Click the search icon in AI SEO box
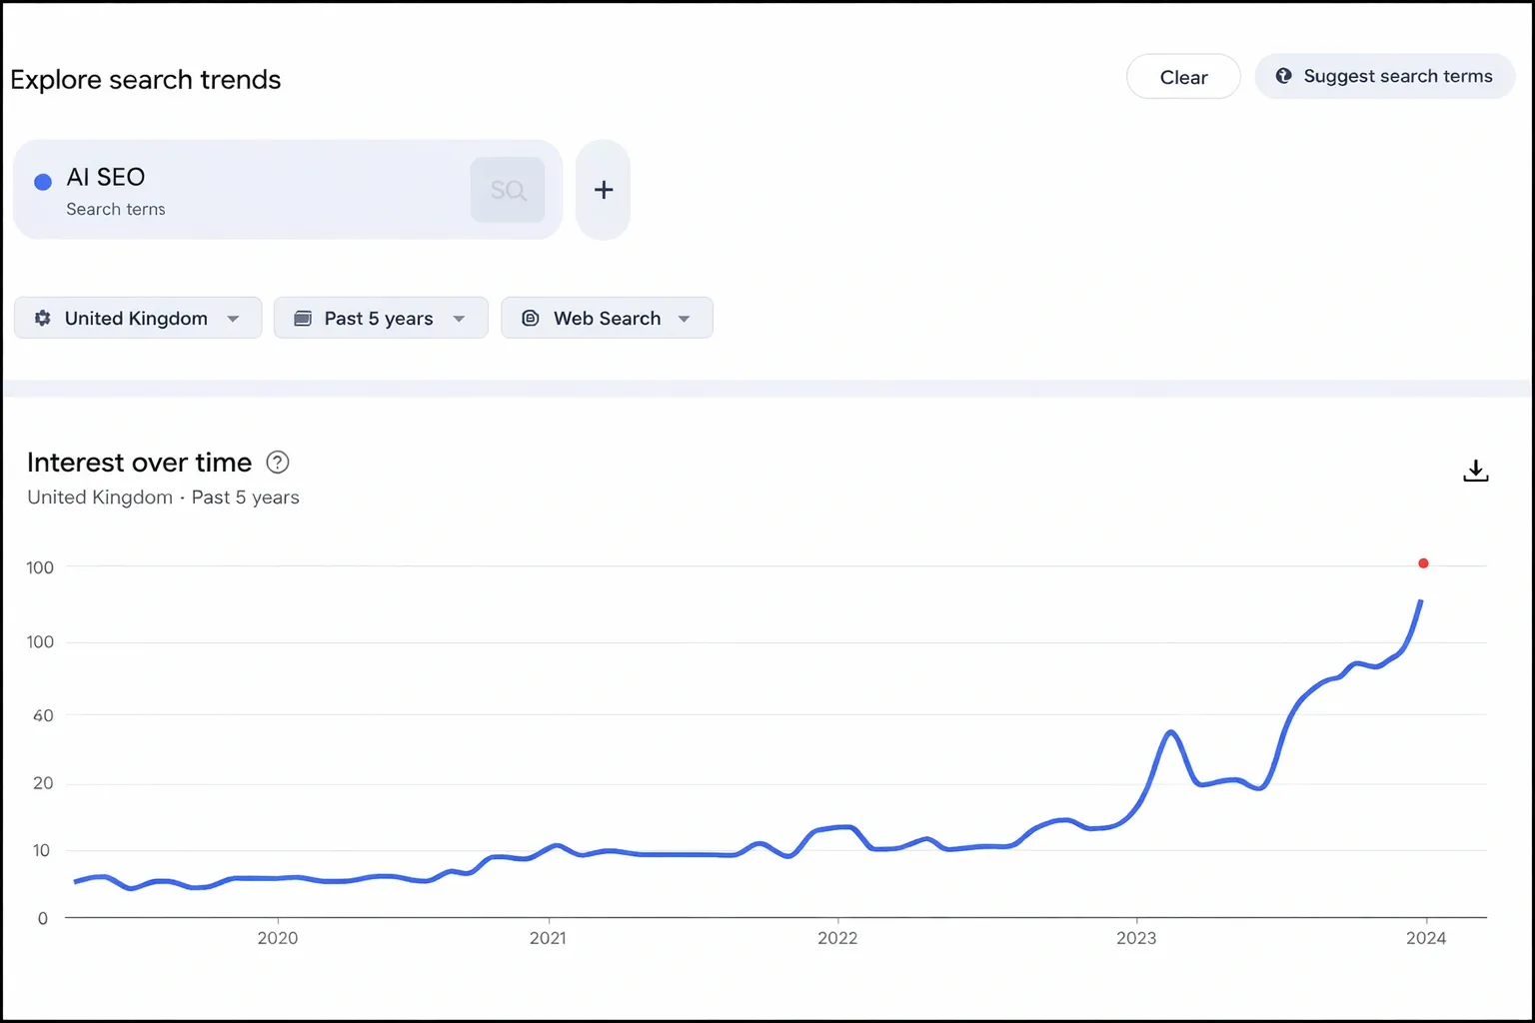 (x=508, y=190)
